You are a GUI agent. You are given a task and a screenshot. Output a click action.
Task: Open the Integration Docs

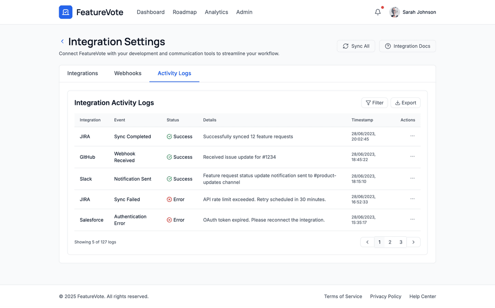[407, 46]
